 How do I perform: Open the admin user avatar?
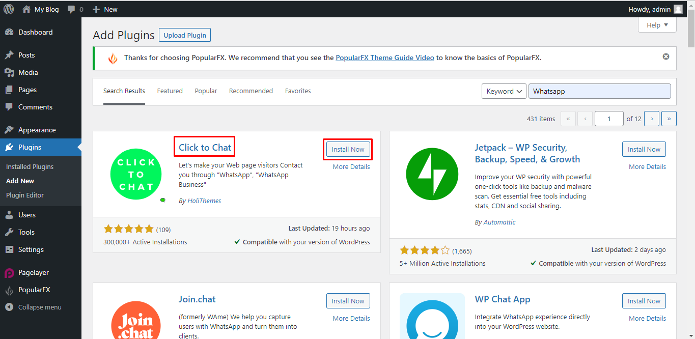[678, 9]
